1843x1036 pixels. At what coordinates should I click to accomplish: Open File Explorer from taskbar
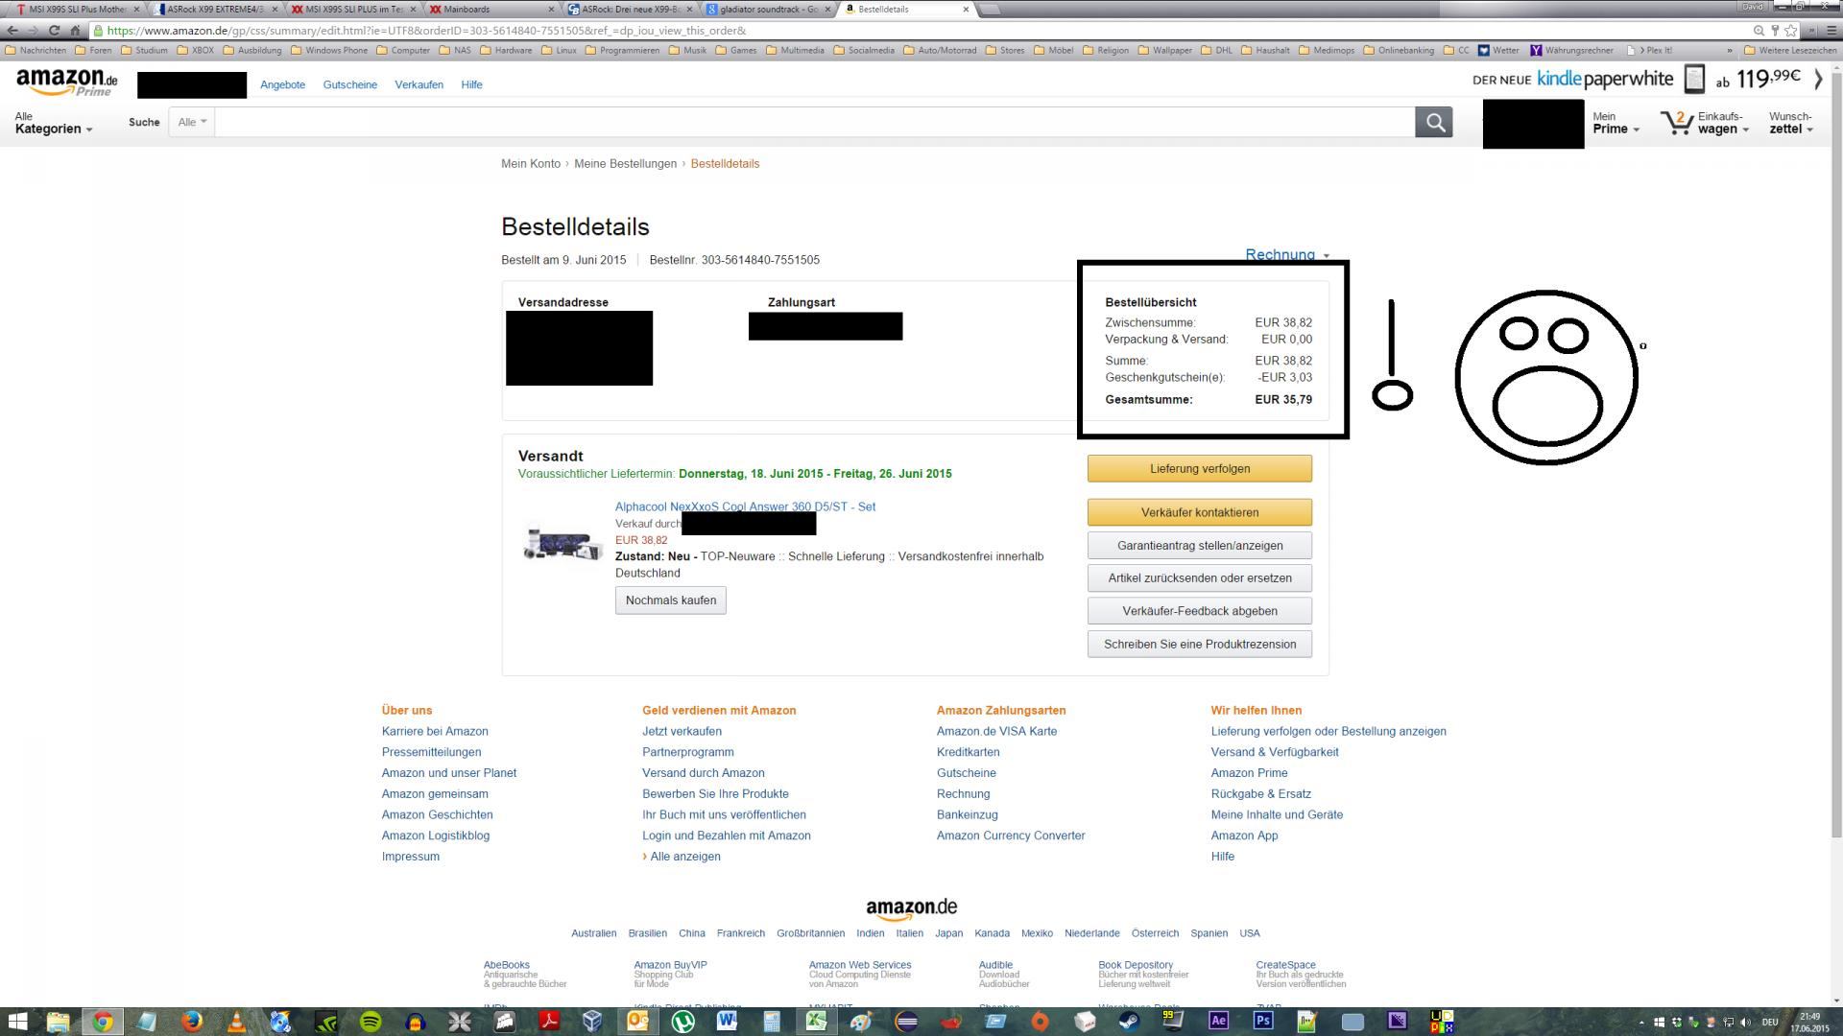59,1022
